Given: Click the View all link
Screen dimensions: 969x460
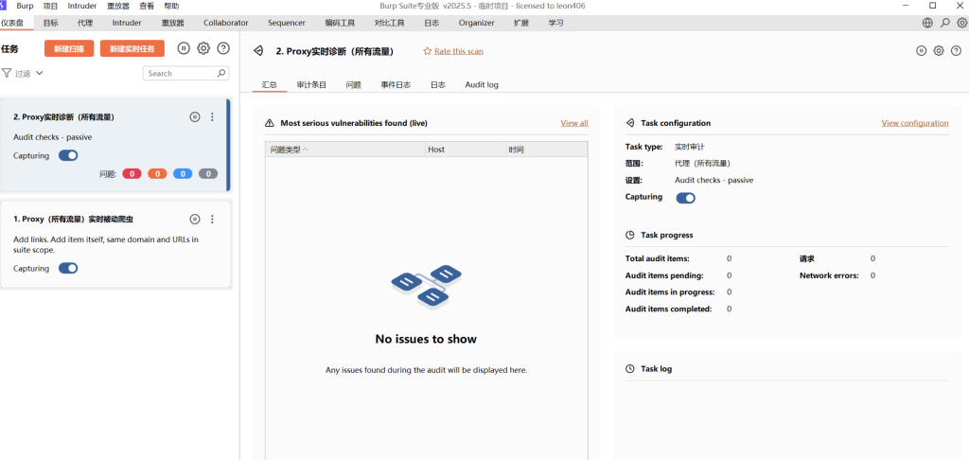Looking at the screenshot, I should click(x=574, y=123).
